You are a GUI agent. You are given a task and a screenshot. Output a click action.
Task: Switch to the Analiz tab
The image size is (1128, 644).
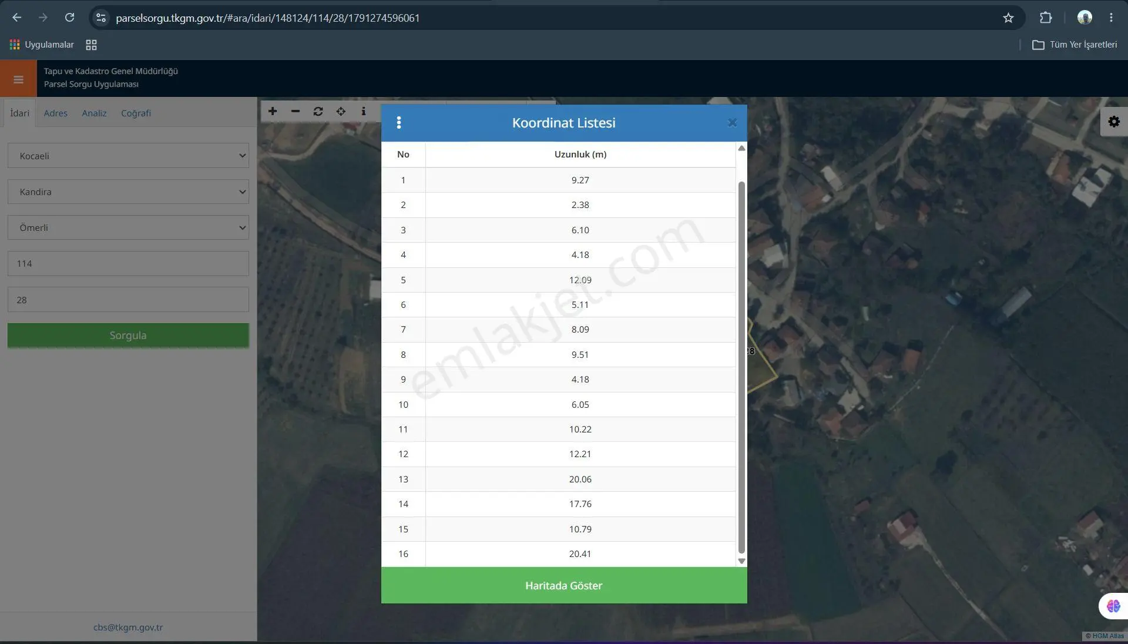pos(94,113)
